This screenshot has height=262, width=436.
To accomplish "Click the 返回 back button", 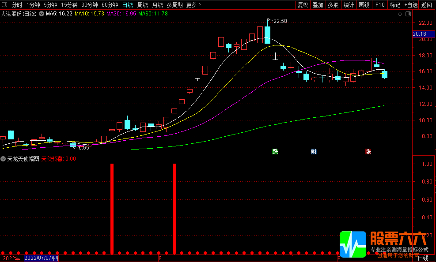I will click(x=427, y=5).
